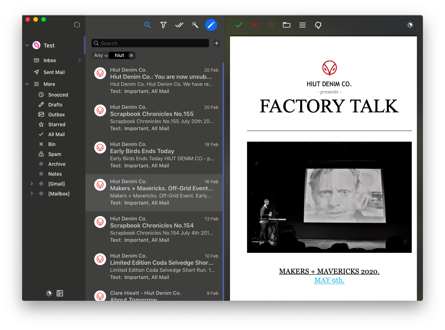The image size is (445, 330).
Task: Open the Spam folder
Action: (54, 154)
